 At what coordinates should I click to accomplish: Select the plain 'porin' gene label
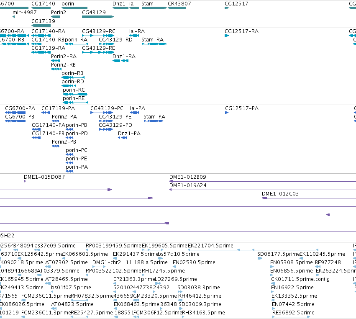pyautogui.click(x=68, y=4)
